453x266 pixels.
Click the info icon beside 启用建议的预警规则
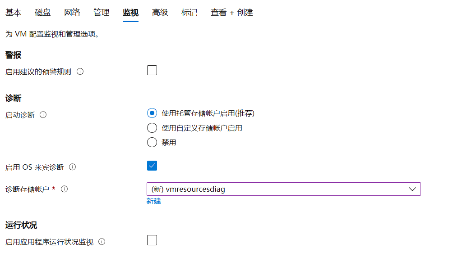(79, 71)
